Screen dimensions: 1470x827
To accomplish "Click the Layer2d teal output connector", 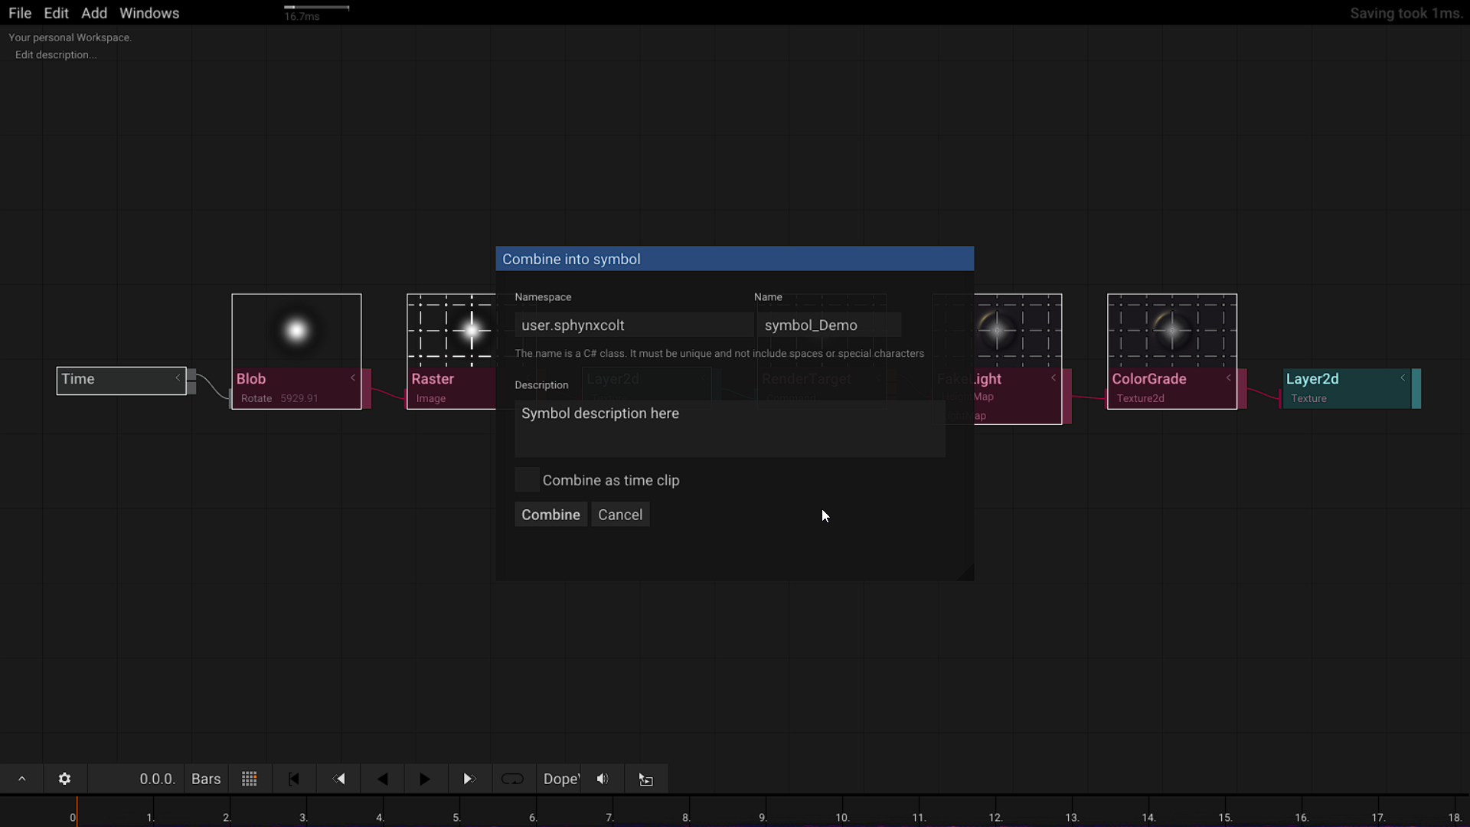I will tap(1416, 388).
